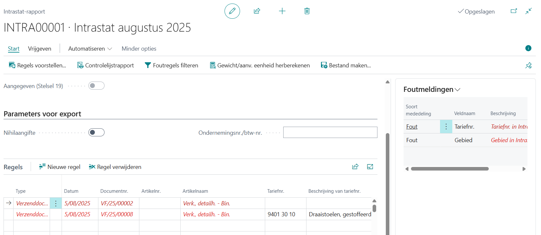Open row menu for Tariefnr. error
The width and height of the screenshot is (541, 235).
[446, 127]
